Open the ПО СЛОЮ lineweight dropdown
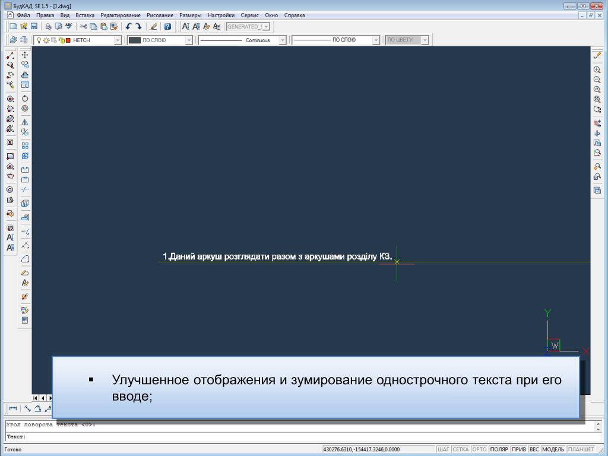Image resolution: width=608 pixels, height=456 pixels. click(376, 40)
